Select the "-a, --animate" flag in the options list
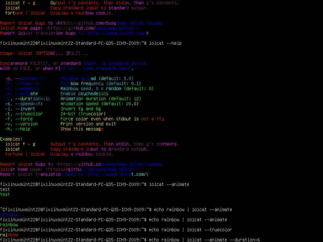 [x=21, y=94]
